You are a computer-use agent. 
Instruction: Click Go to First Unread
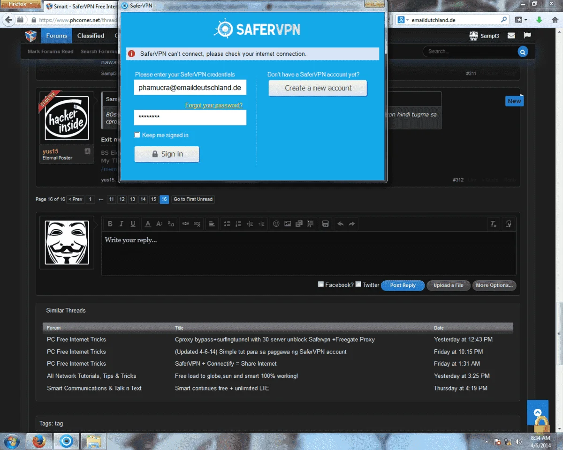(193, 199)
